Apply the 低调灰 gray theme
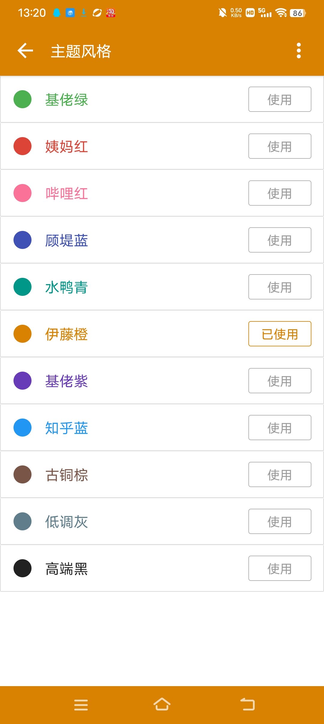 (x=280, y=521)
